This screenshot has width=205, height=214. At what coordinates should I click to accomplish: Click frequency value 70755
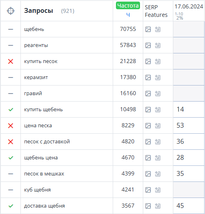coord(128,29)
